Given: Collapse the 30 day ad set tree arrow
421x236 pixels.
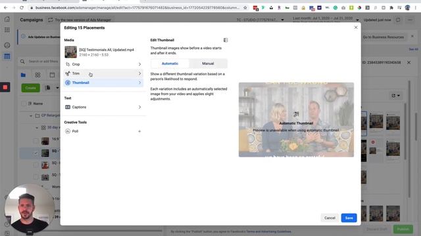Looking at the screenshot, I should coord(37,128).
